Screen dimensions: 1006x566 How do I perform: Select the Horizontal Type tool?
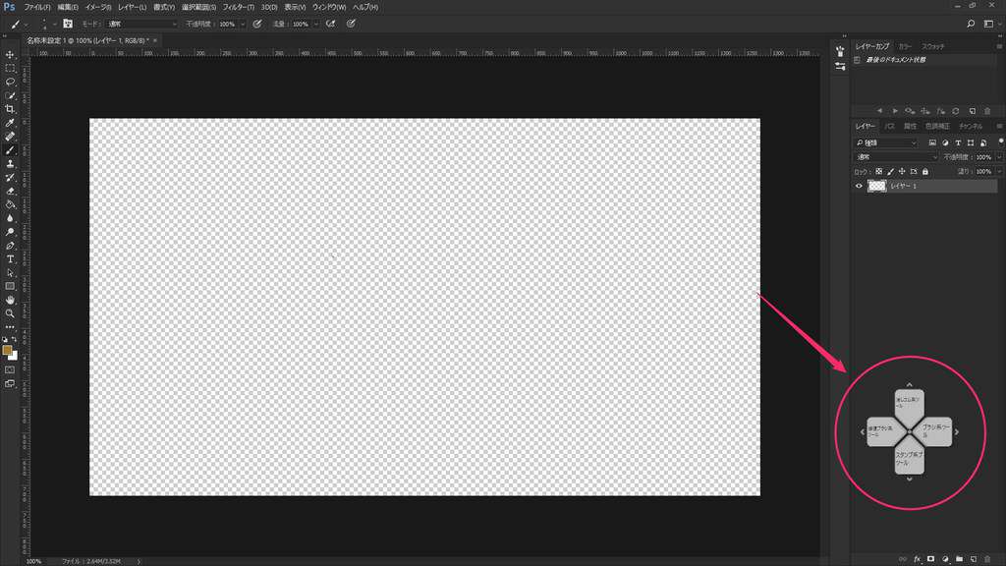click(x=10, y=258)
